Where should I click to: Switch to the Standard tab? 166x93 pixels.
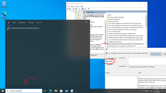tap(93, 55)
